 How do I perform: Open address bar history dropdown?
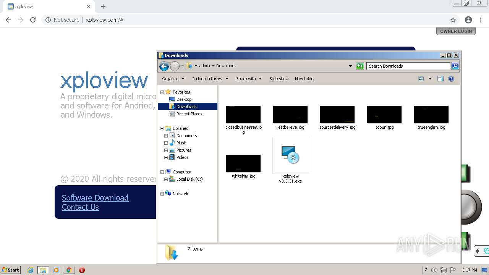click(x=350, y=66)
